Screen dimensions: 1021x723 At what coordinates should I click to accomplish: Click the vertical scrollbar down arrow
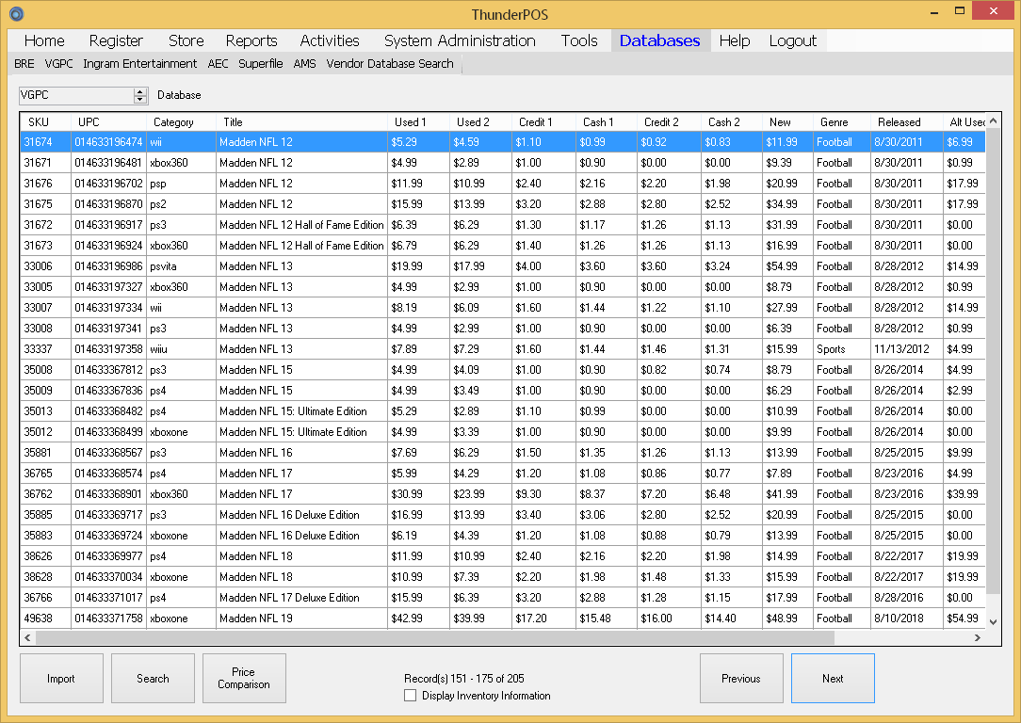click(993, 621)
